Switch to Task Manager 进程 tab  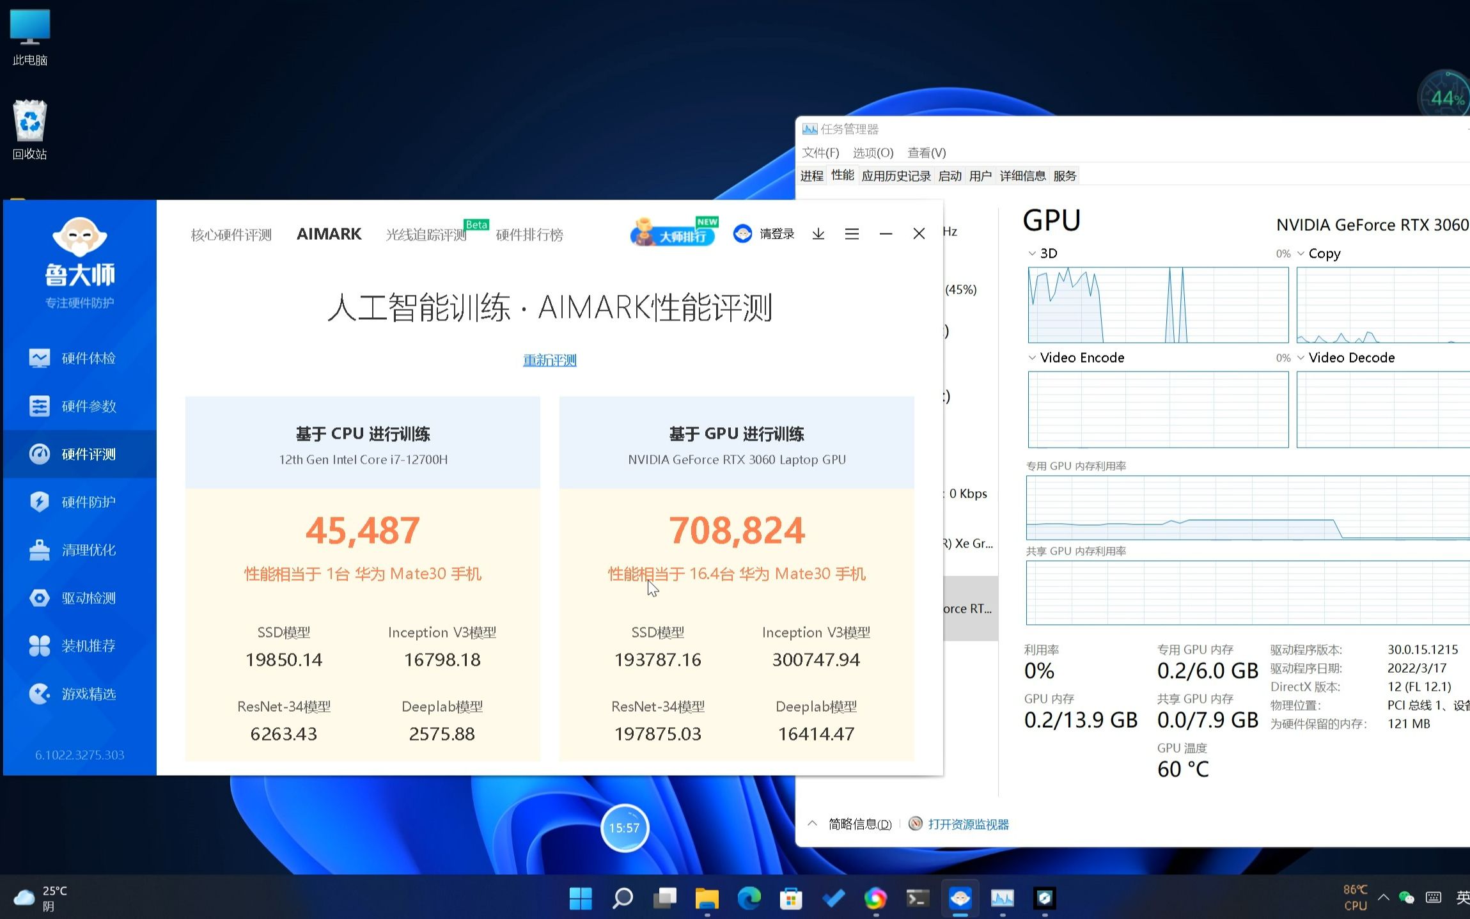click(x=812, y=176)
